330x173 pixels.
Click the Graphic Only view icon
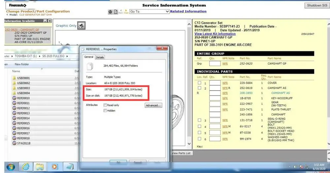[x=82, y=25]
